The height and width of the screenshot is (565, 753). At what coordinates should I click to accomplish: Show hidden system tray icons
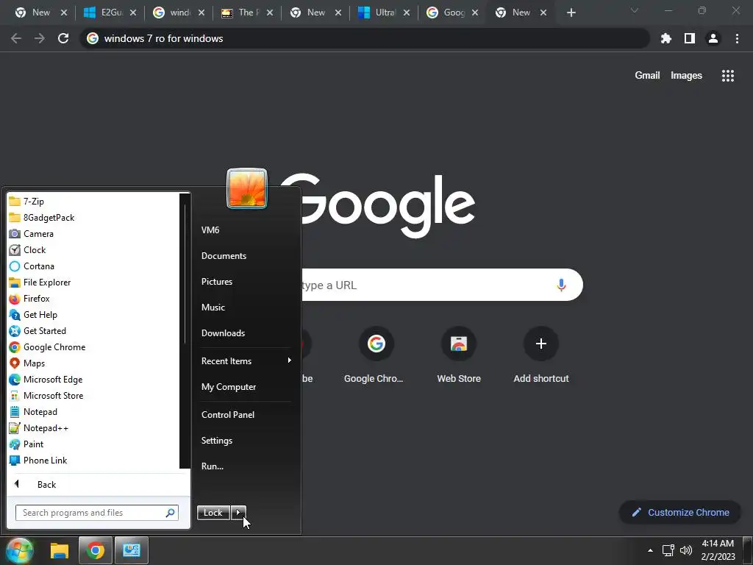click(650, 550)
